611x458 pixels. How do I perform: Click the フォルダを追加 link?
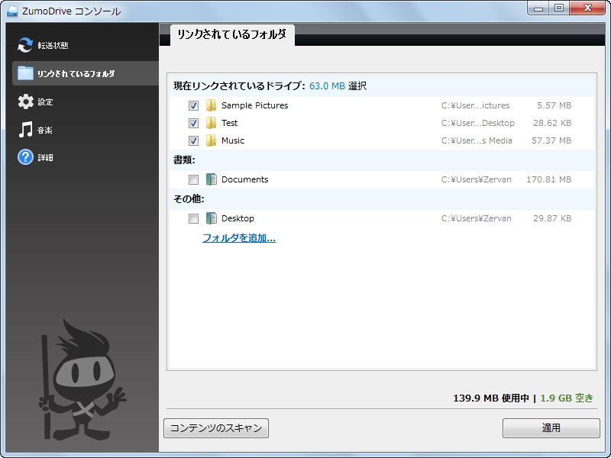point(241,238)
